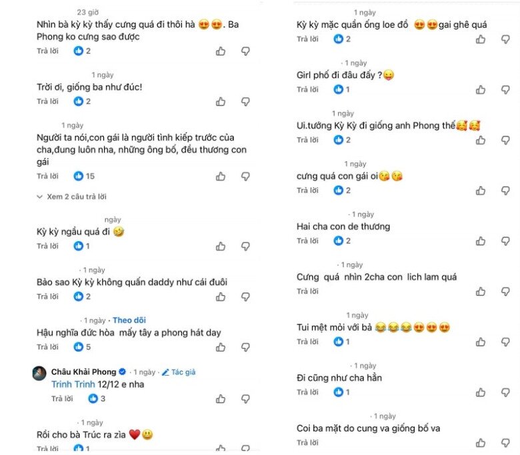Click like badge under 'Tui mệt mỏi với bà'
The height and width of the screenshot is (455, 520).
pos(339,342)
